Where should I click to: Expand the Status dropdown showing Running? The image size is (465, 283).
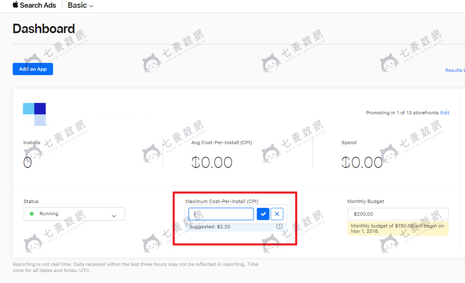74,214
